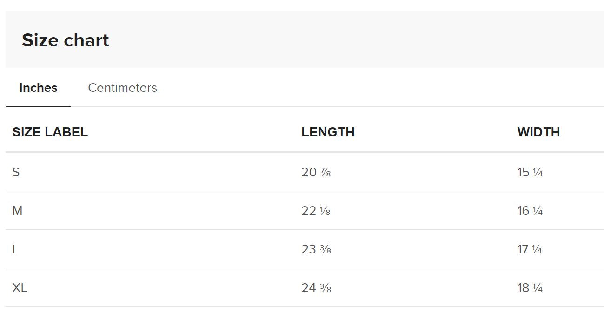Screen dimensions: 604x311
Task: Switch to the Centimeters tab
Action: (122, 88)
